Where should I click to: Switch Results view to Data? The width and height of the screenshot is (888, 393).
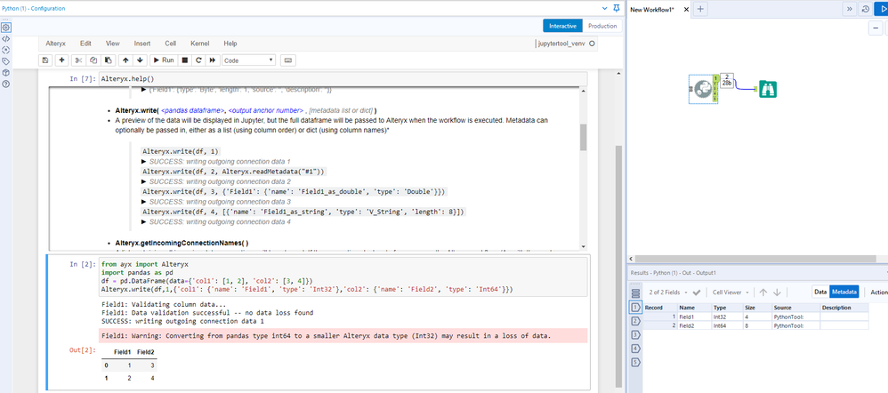click(x=820, y=292)
